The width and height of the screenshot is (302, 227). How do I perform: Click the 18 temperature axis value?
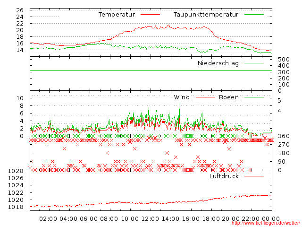pos(20,37)
